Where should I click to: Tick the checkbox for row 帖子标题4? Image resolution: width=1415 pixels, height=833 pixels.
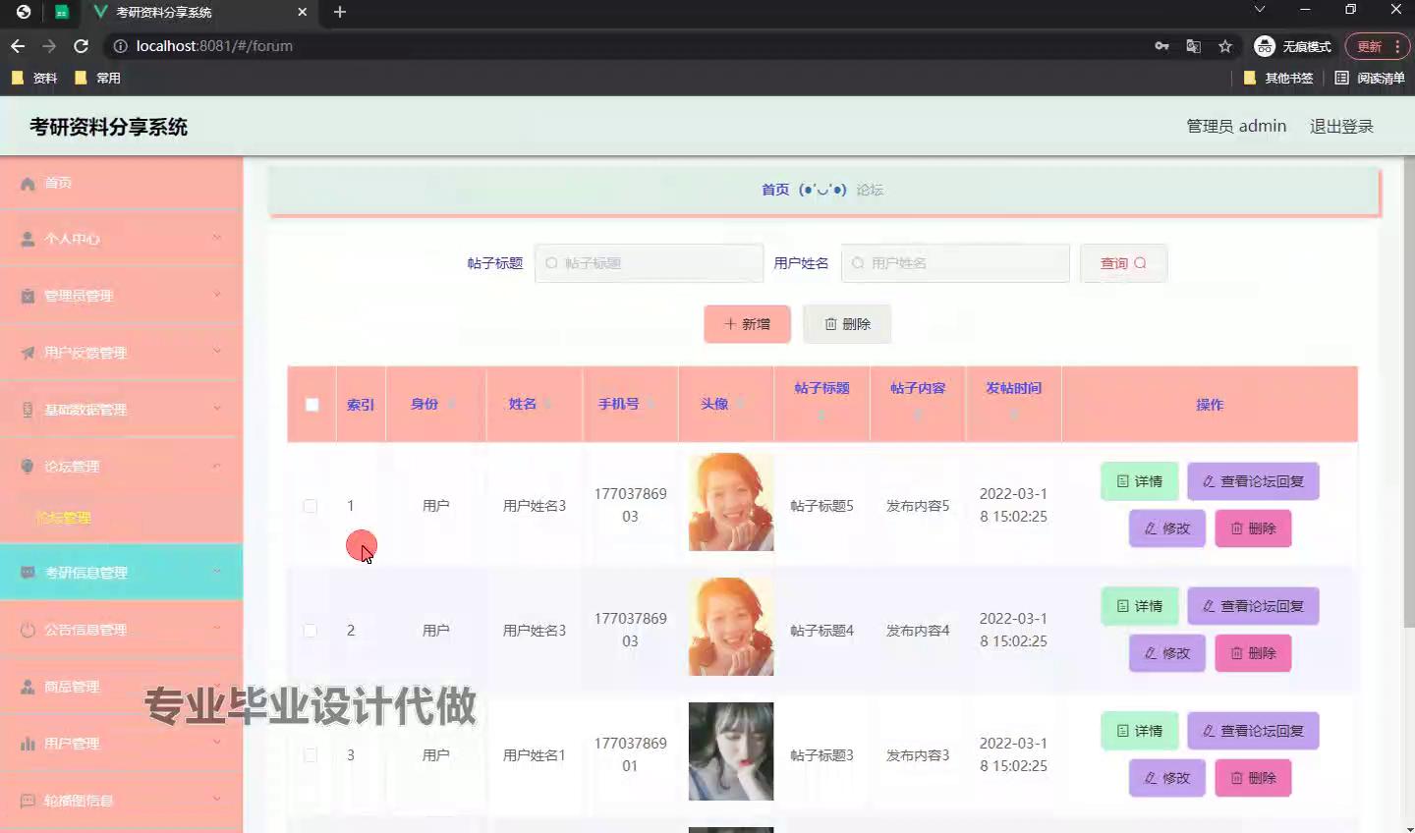click(x=311, y=631)
